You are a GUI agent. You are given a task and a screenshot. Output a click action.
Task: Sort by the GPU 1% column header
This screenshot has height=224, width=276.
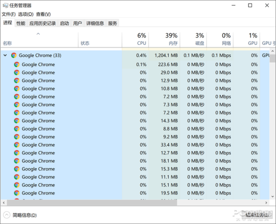click(247, 40)
